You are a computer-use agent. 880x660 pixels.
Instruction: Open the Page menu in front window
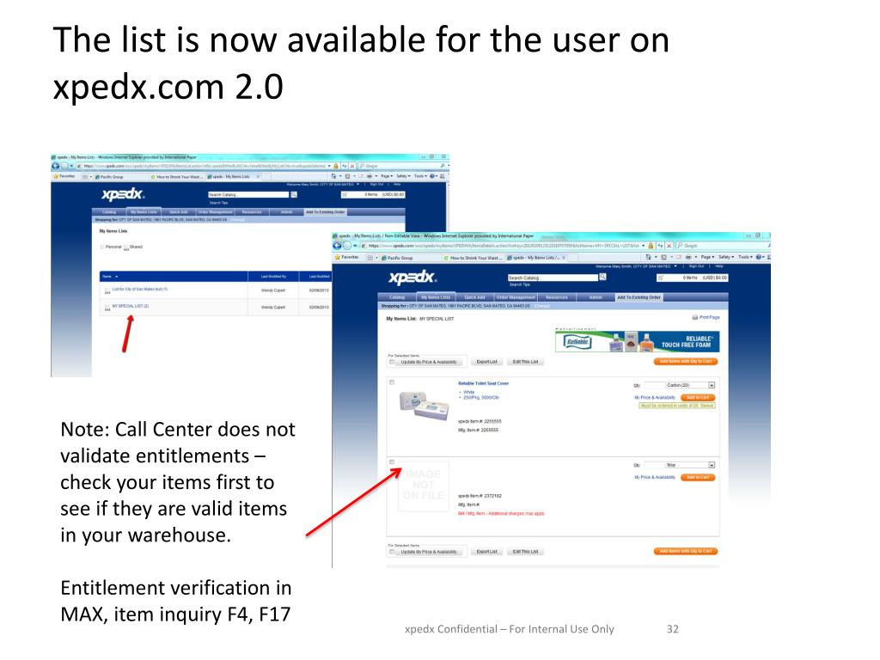[707, 257]
